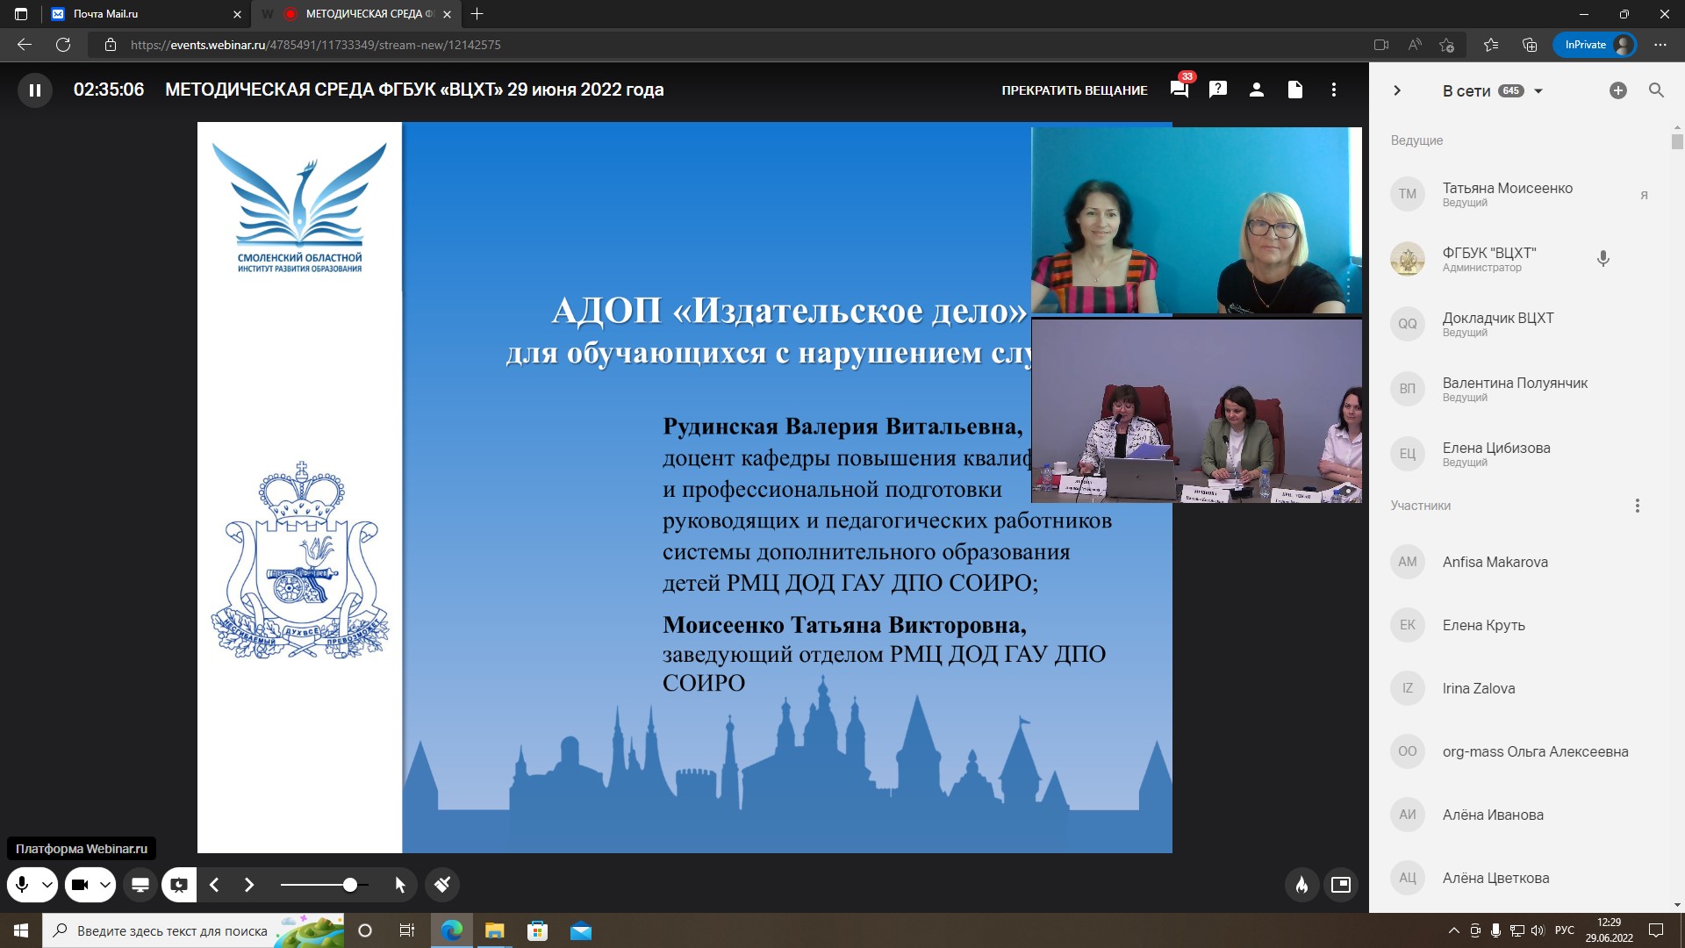Click the ПРЕКРАТИТЬ ВЕЩАНИЕ button
Image resolution: width=1685 pixels, height=948 pixels.
(1074, 90)
